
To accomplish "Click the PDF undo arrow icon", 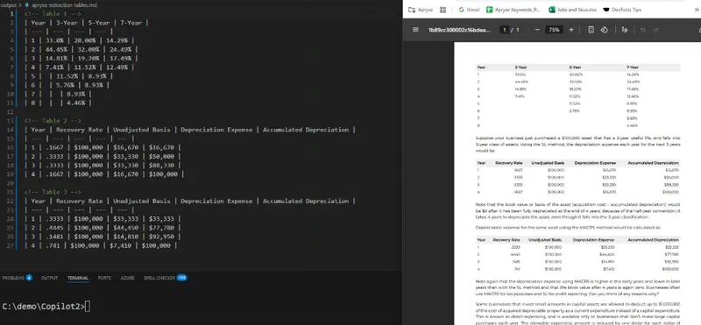I will click(x=643, y=30).
